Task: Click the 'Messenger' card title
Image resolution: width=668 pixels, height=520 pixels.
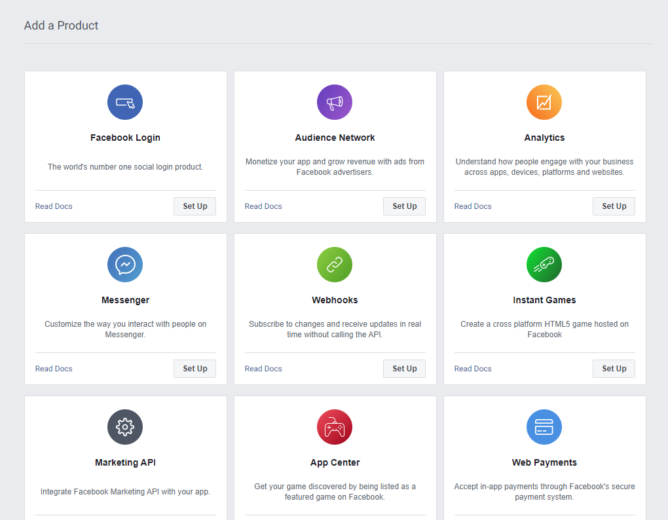Action: click(125, 300)
